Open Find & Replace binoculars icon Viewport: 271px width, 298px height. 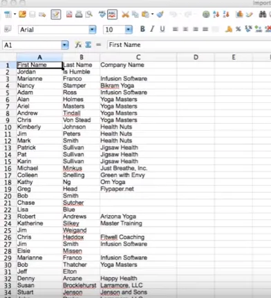coord(263,15)
